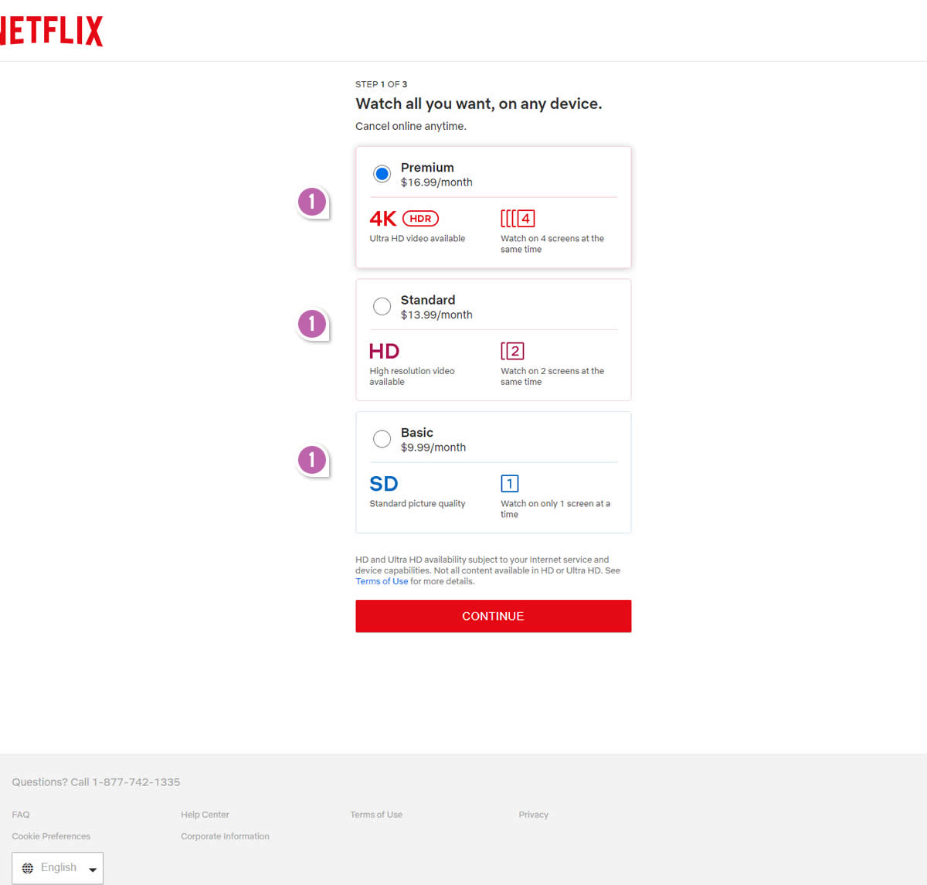Screen dimensions: 927x885
Task: Click the Netflix logo
Action: pyautogui.click(x=51, y=31)
